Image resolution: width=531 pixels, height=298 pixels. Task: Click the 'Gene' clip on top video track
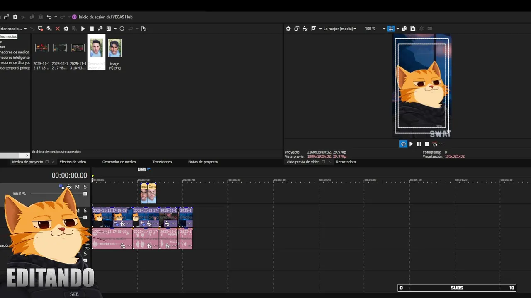(152, 193)
